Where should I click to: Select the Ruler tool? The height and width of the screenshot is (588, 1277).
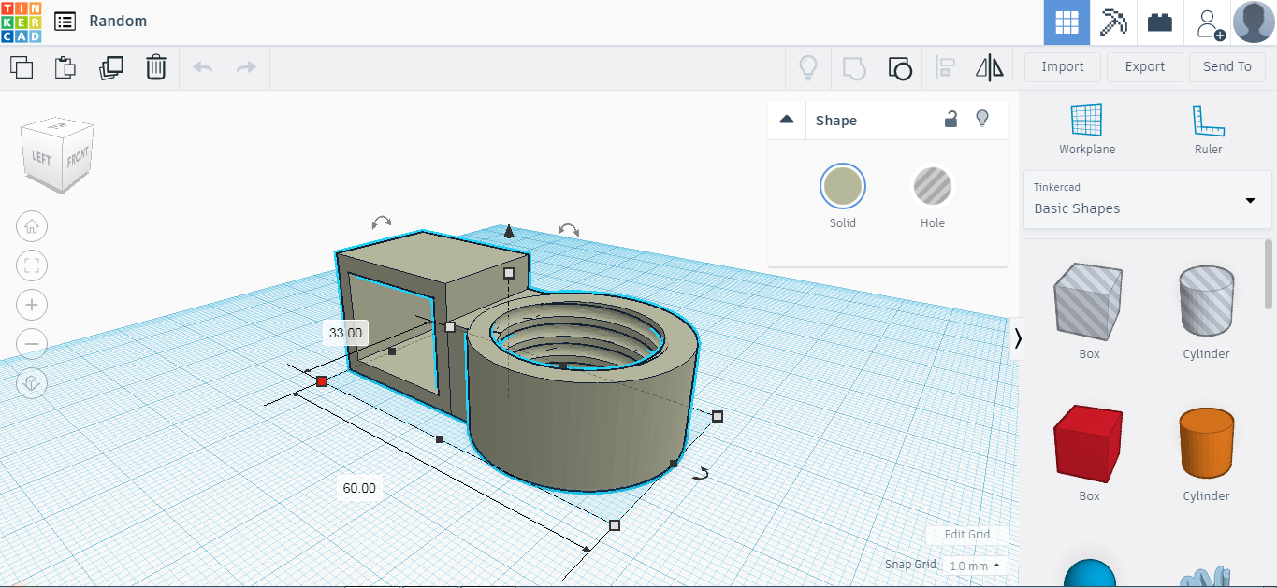click(x=1208, y=129)
